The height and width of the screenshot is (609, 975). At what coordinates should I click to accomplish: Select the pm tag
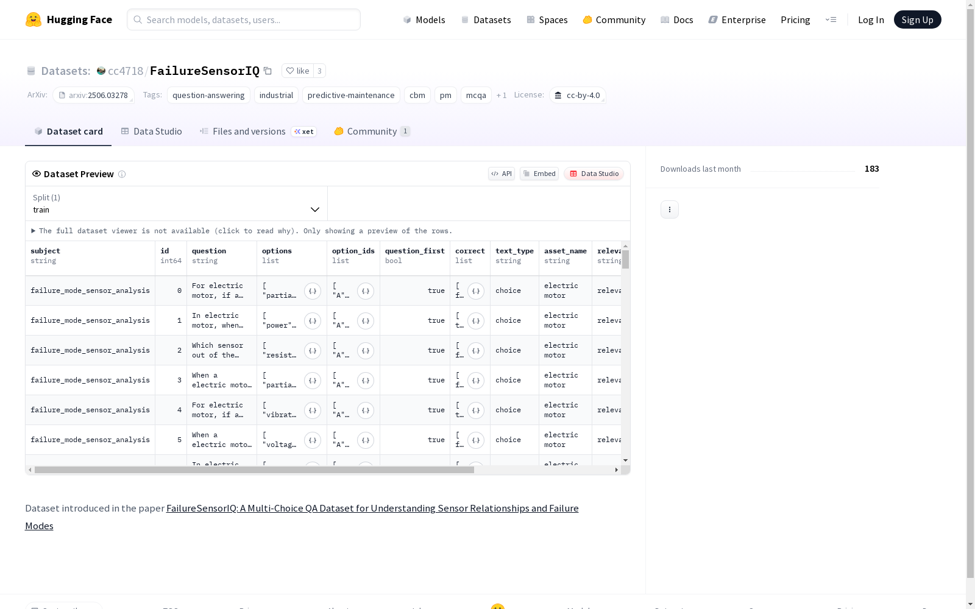(x=445, y=95)
